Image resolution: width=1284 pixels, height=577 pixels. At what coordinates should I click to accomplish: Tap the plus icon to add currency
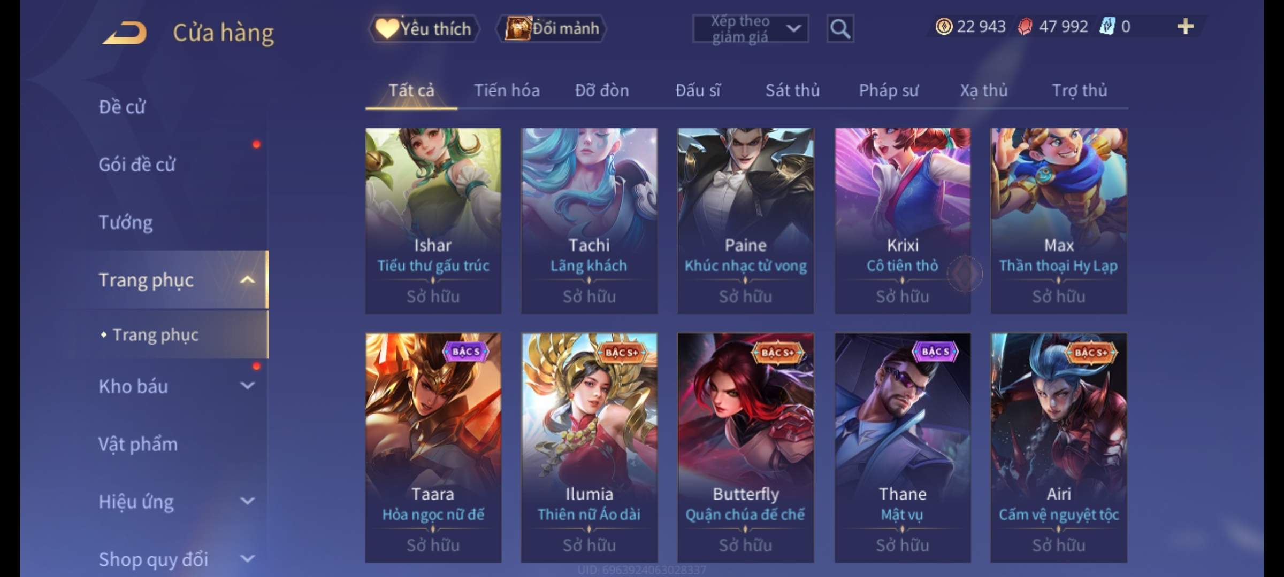click(x=1186, y=26)
